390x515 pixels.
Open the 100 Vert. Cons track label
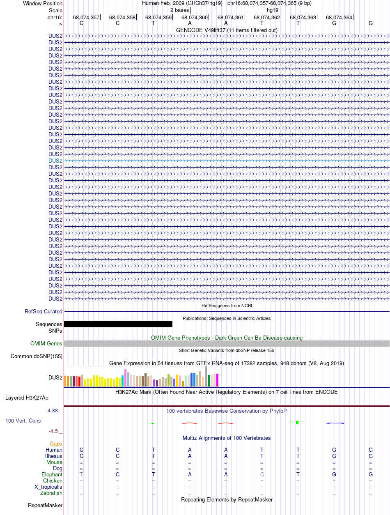23,421
